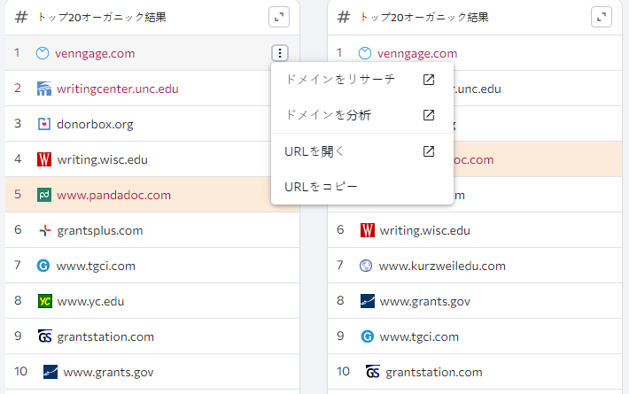Open writingcenter.unc.edu link in left list
This screenshot has width=629, height=394.
(x=118, y=89)
